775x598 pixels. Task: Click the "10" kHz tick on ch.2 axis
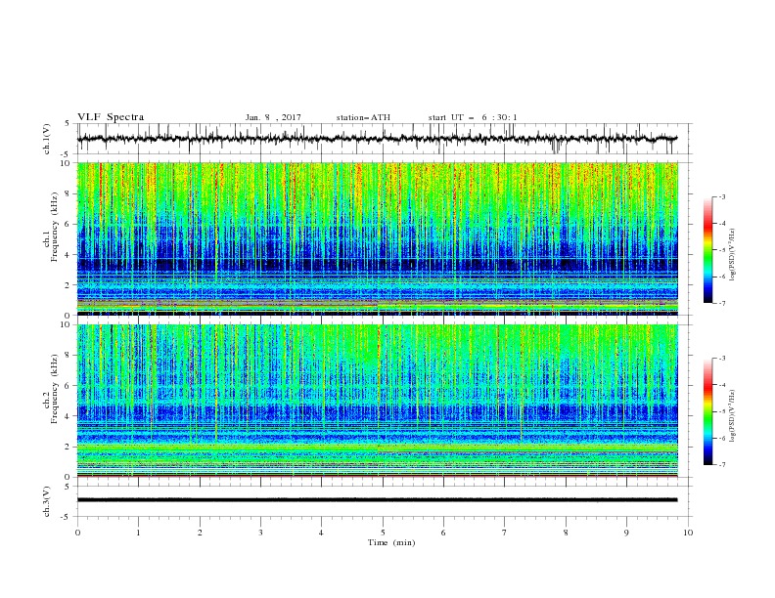point(66,324)
